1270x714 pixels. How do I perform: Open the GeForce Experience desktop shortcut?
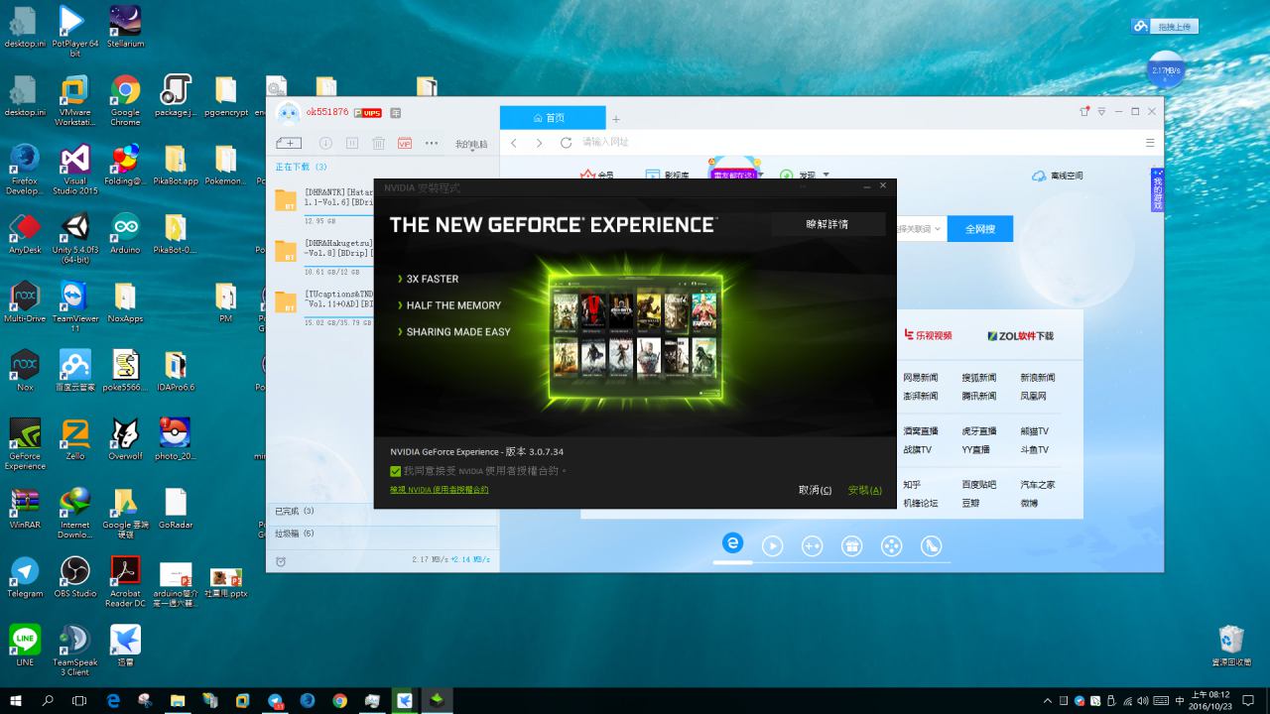tap(25, 444)
